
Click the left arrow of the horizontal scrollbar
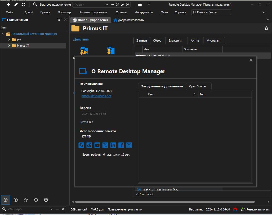click(73, 202)
